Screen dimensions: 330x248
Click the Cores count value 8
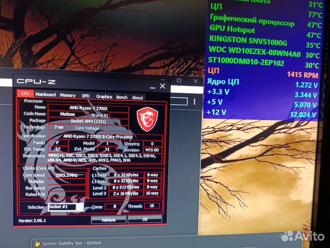click(115, 206)
